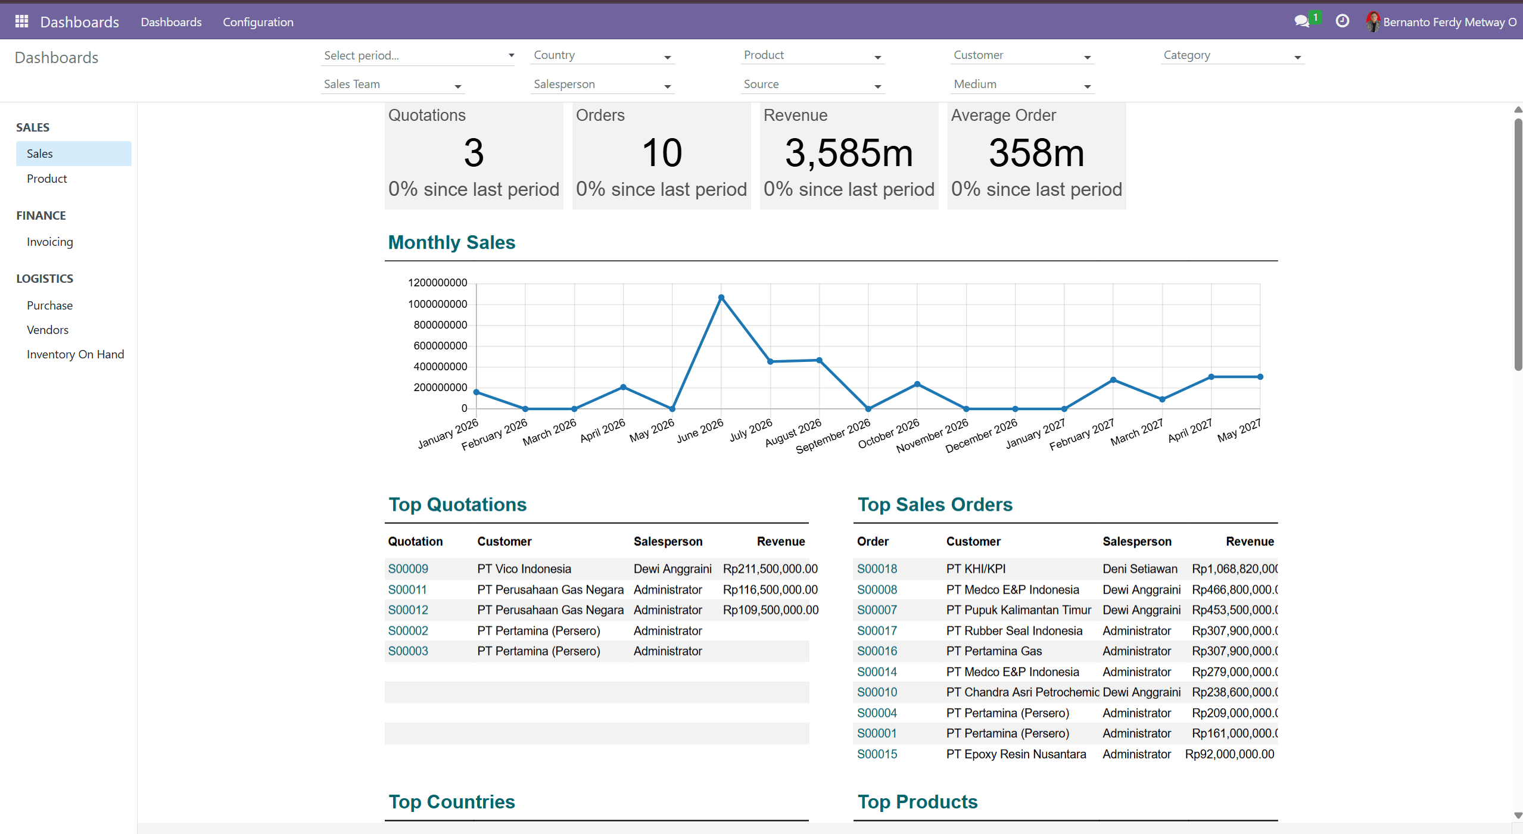
Task: Click the Average Order scorecard 358m
Action: click(1036, 153)
